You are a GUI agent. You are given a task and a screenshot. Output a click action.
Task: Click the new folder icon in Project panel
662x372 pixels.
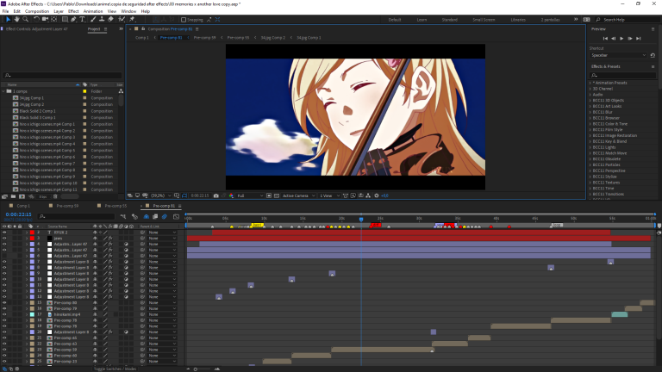point(14,196)
